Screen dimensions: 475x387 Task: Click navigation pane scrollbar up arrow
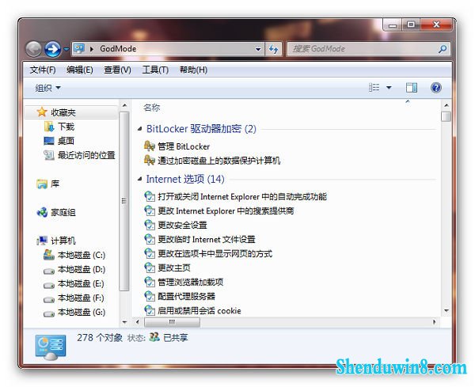click(x=124, y=105)
